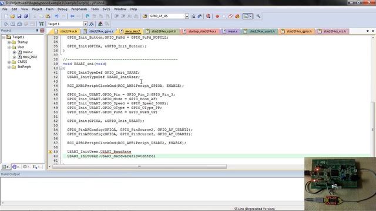376x211 pixels.
Task: Open the File menu
Action: coord(5,9)
